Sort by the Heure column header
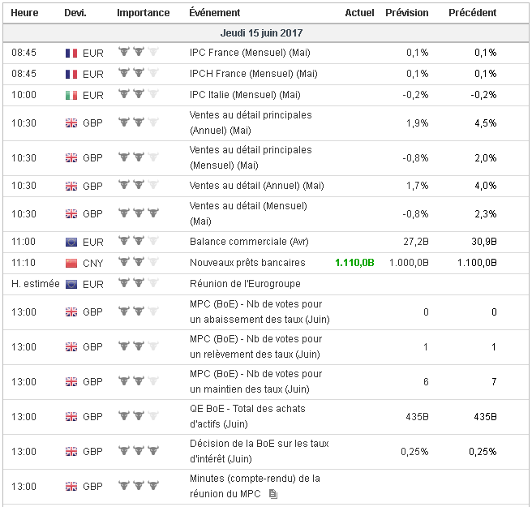The image size is (532, 507). pyautogui.click(x=25, y=13)
